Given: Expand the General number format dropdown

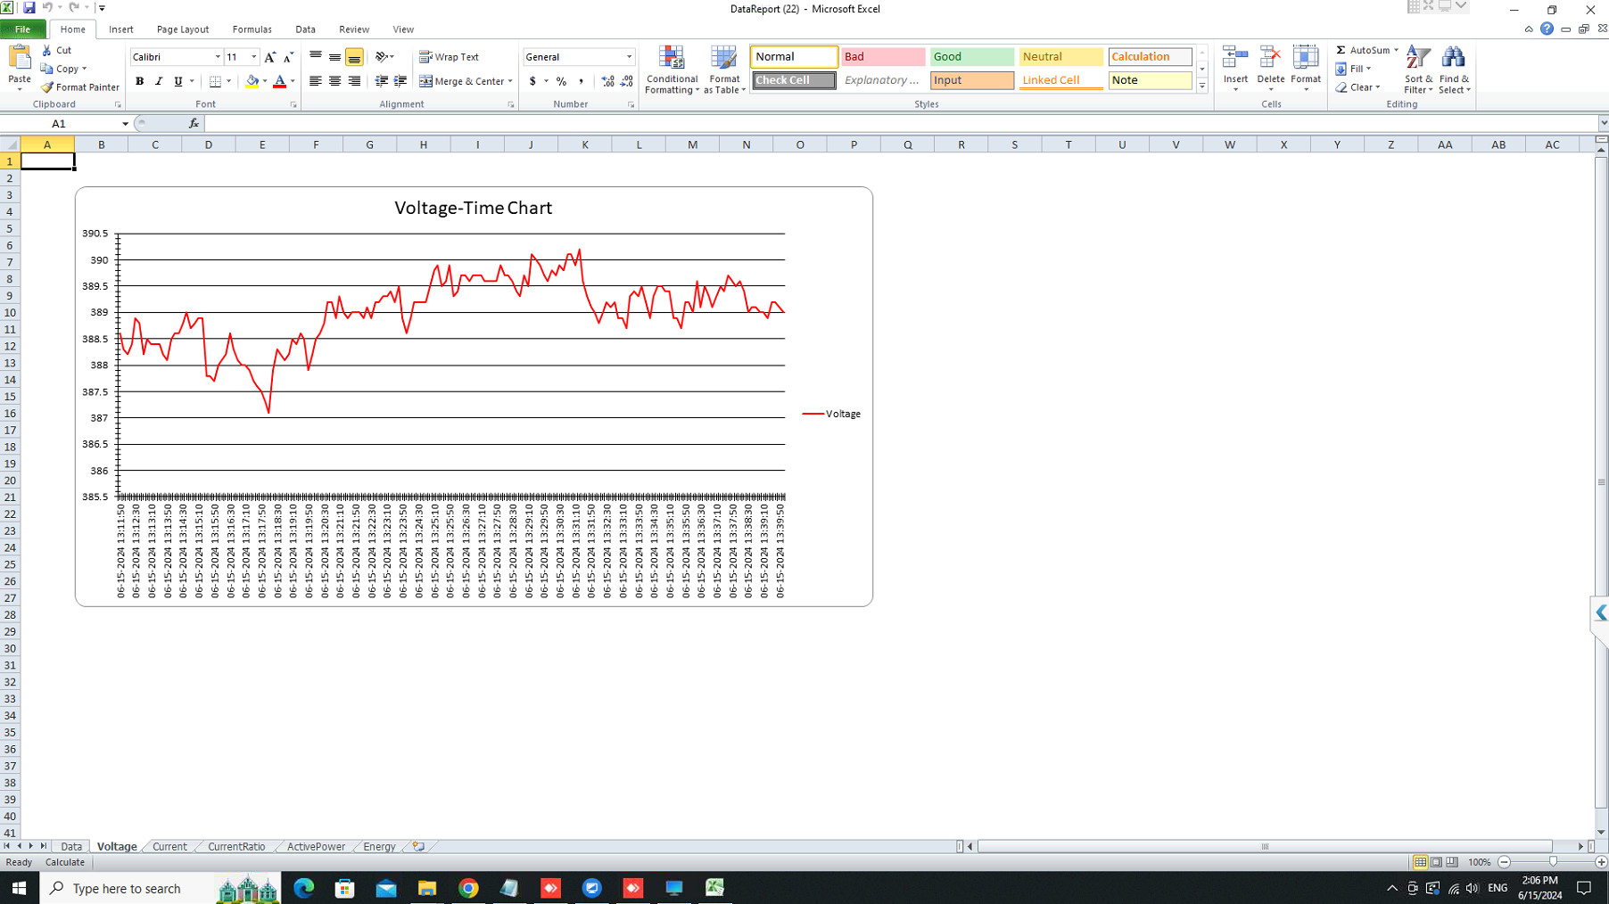Looking at the screenshot, I should coord(629,57).
